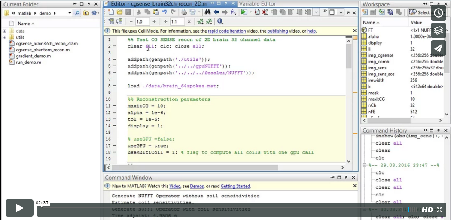Show cell information with the blue info icon
The image size is (451, 220).
(220, 21)
